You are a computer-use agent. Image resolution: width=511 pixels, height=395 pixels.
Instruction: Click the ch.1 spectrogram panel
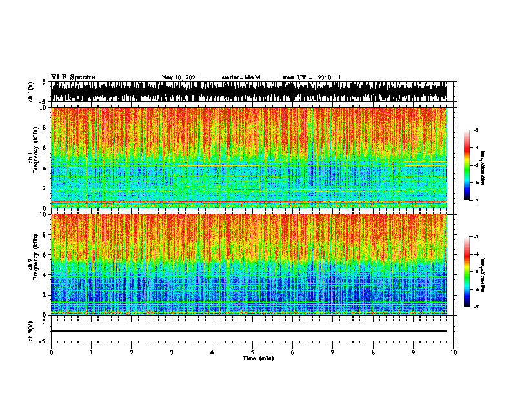(x=249, y=157)
